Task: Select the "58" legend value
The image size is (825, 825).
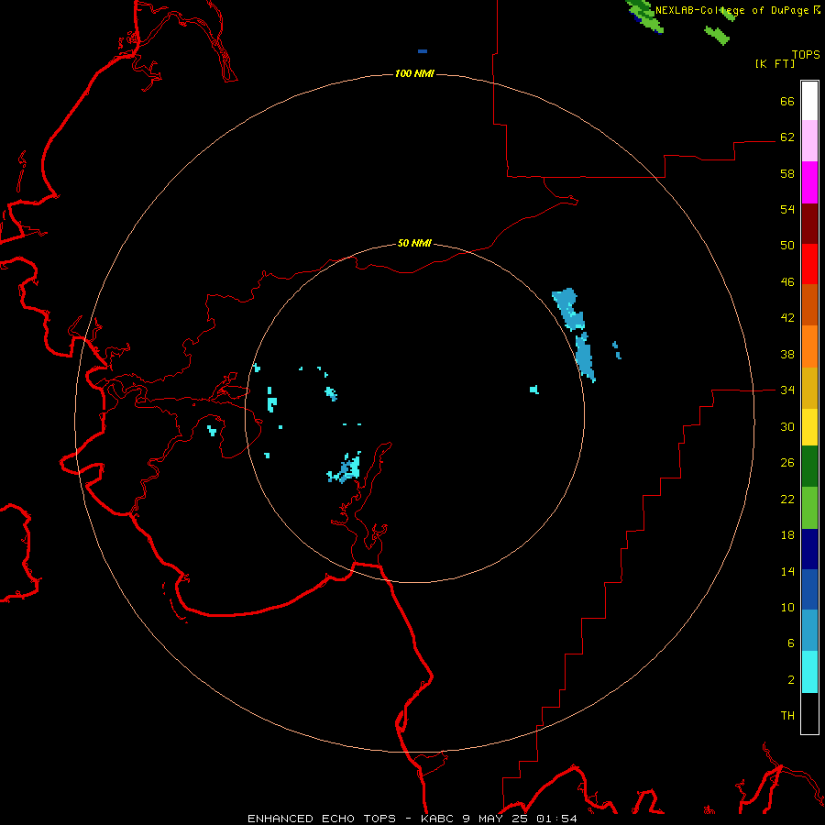Action: pyautogui.click(x=787, y=173)
